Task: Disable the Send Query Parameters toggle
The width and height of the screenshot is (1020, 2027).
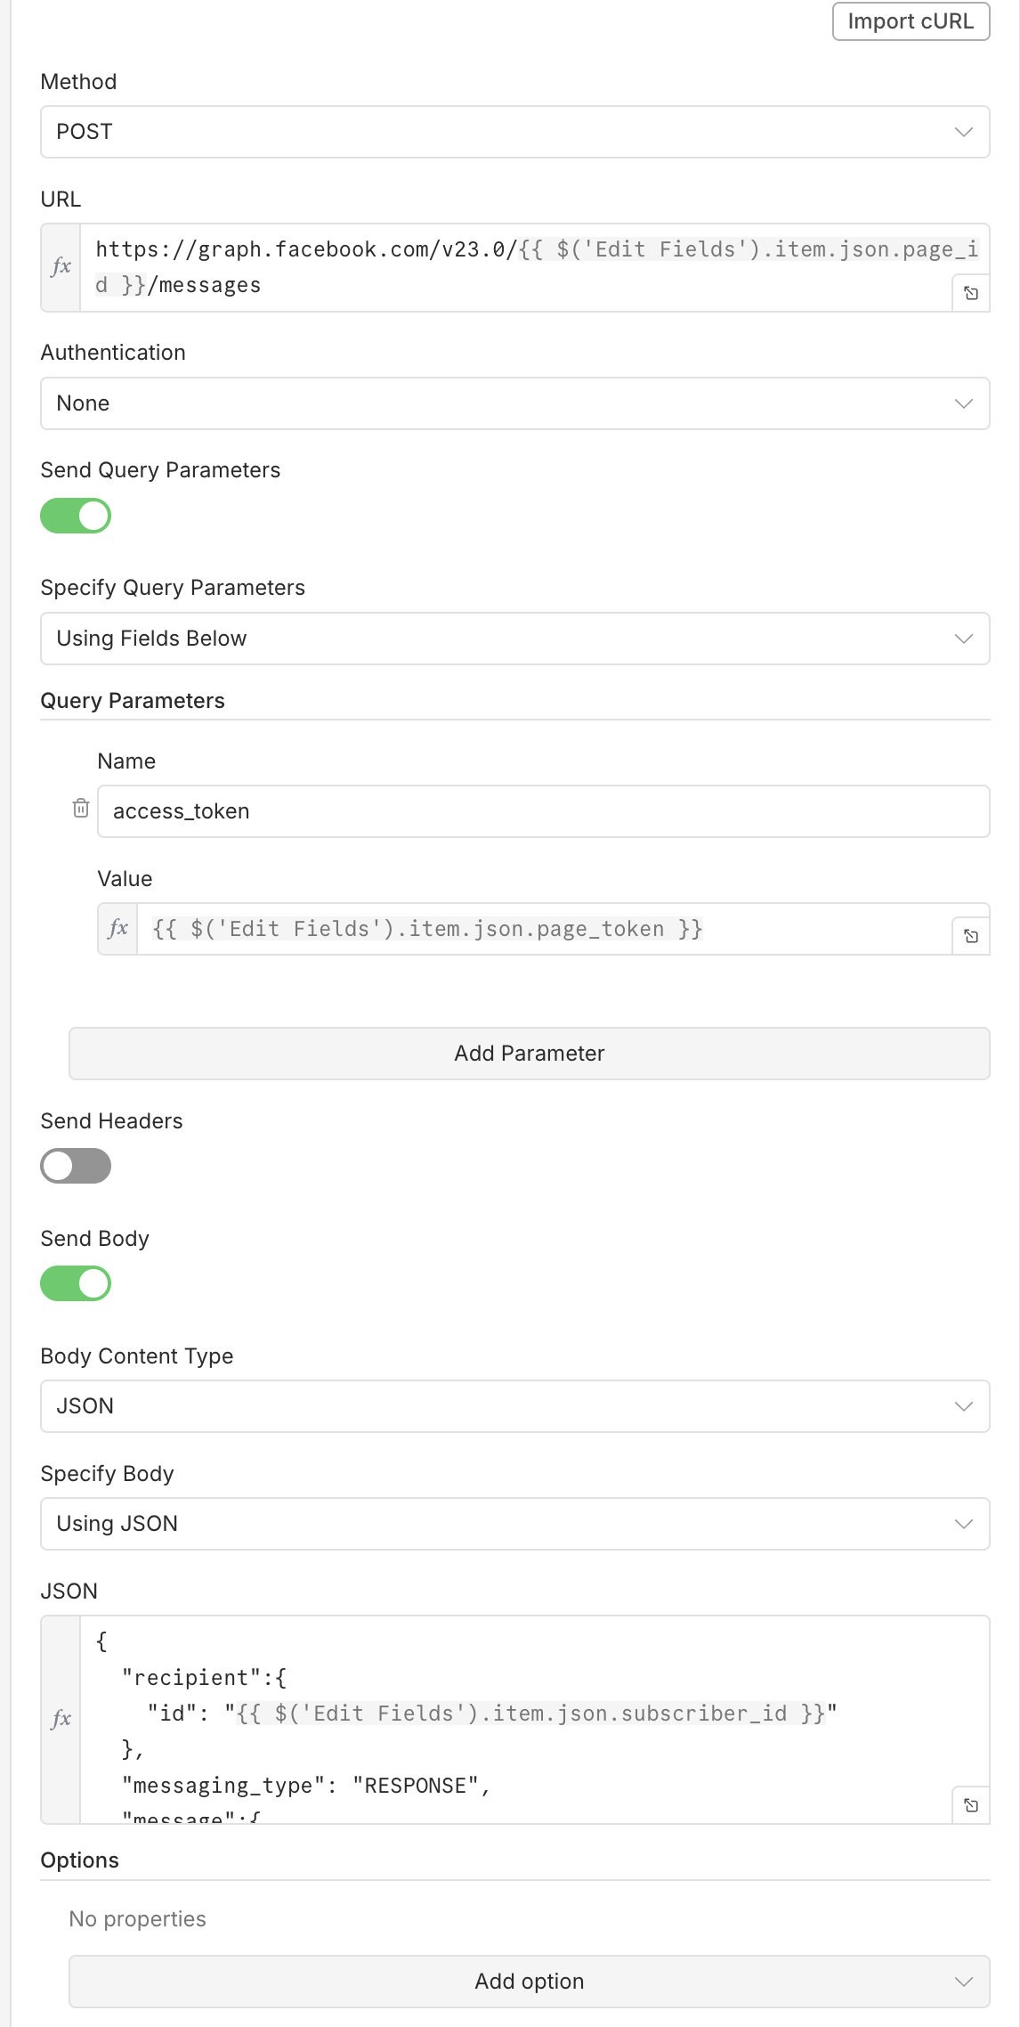Action: (76, 516)
